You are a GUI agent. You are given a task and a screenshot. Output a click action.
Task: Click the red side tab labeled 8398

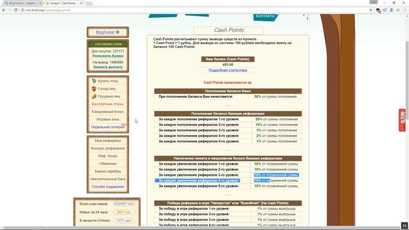point(402,120)
